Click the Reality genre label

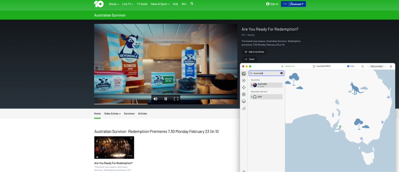tap(251, 35)
